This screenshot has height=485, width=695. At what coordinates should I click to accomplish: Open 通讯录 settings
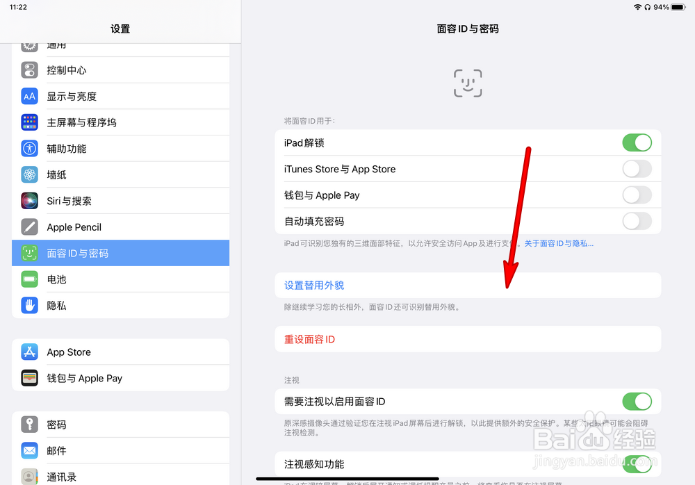pos(120,475)
